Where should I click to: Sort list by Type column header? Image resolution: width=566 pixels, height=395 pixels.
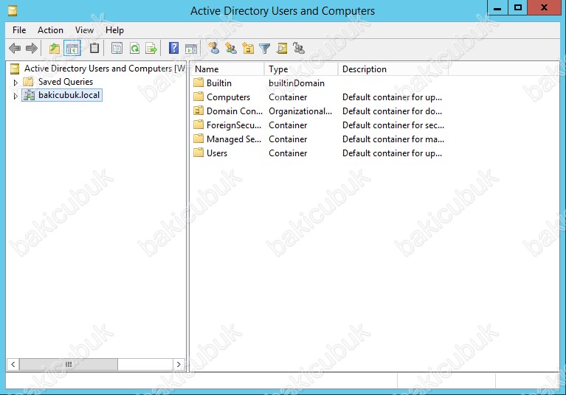(x=301, y=69)
